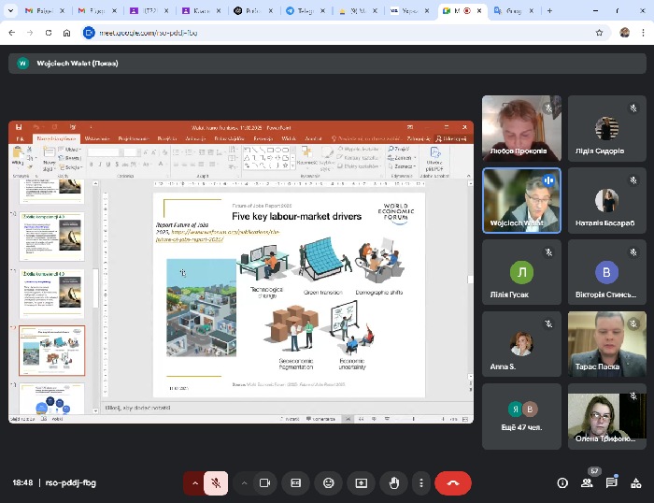Click the 'Ещё 47 чел.' participants tile
654x503 pixels.
coord(521,416)
